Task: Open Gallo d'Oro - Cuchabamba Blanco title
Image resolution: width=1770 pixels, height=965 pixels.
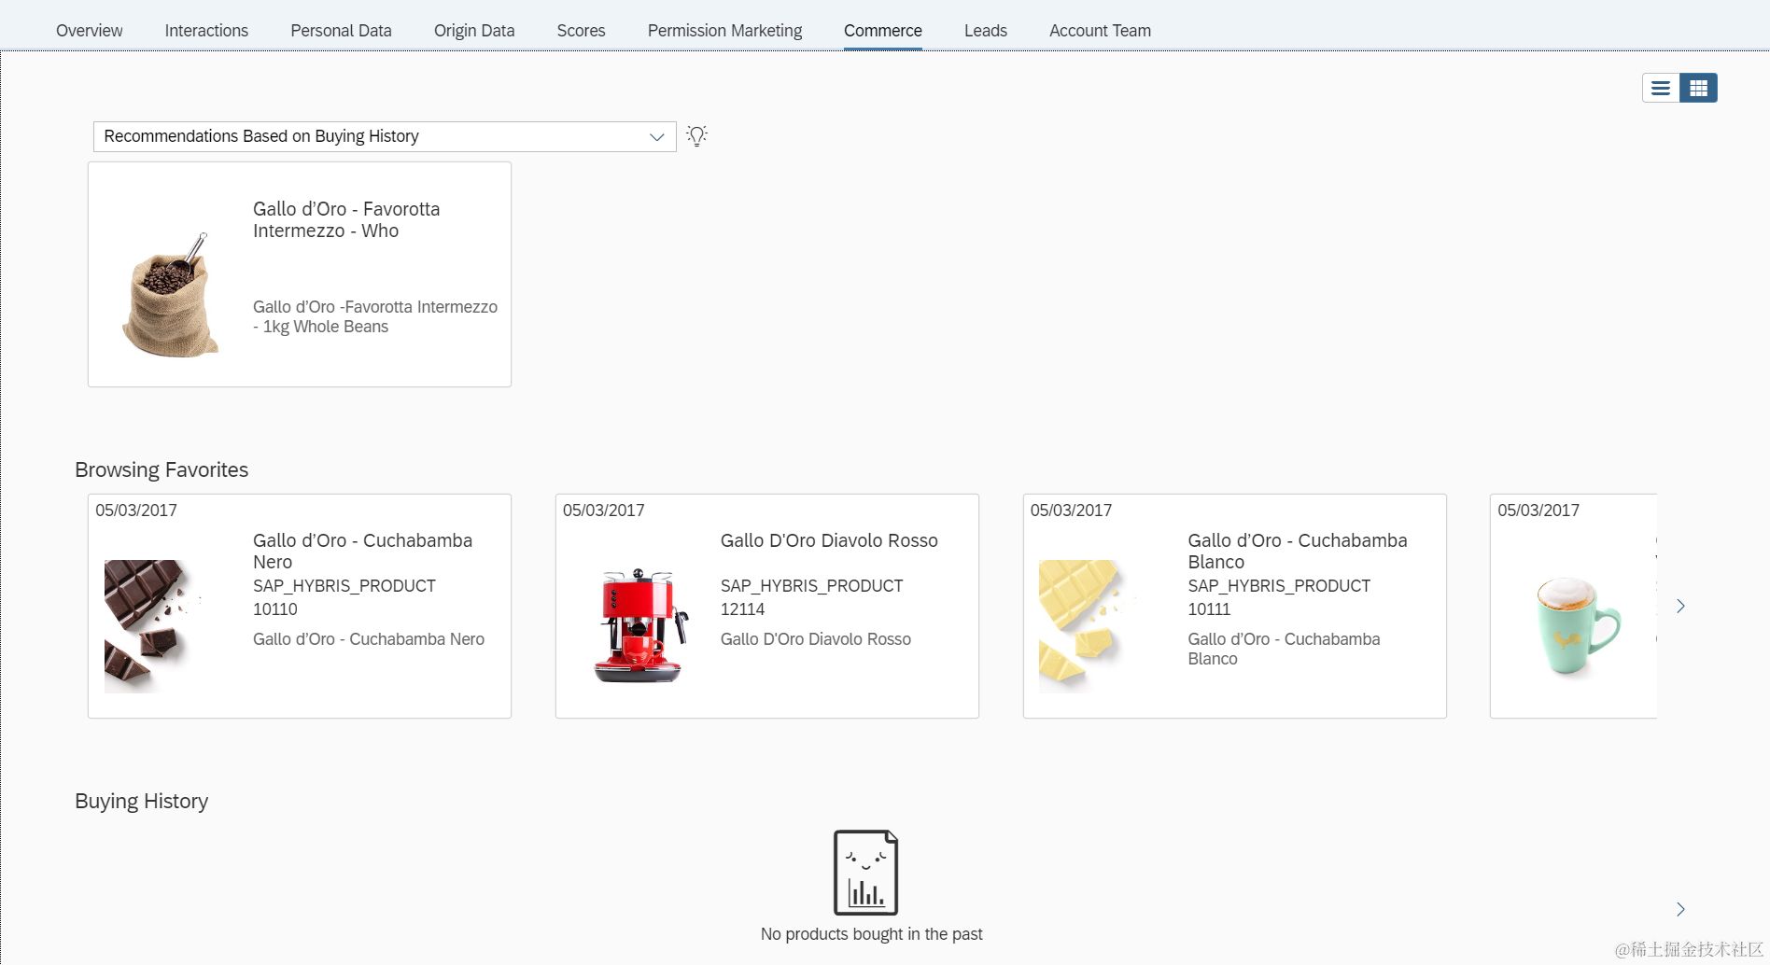Action: coord(1297,551)
